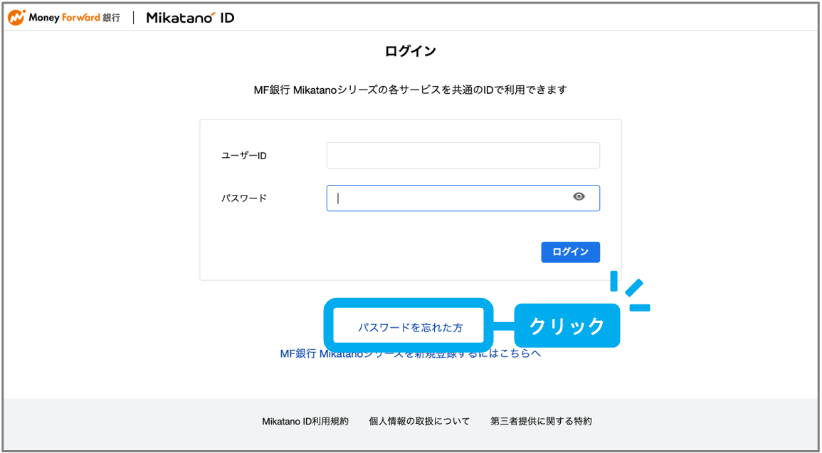Click the ユーザーID label
Screen dimensions: 822x453
(244, 156)
